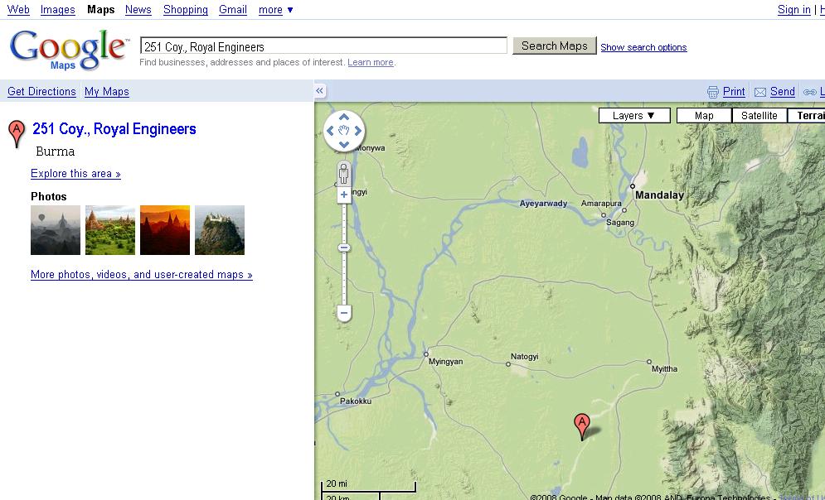The width and height of the screenshot is (825, 500).
Task: Click the Pakokku town label
Action: 356,401
